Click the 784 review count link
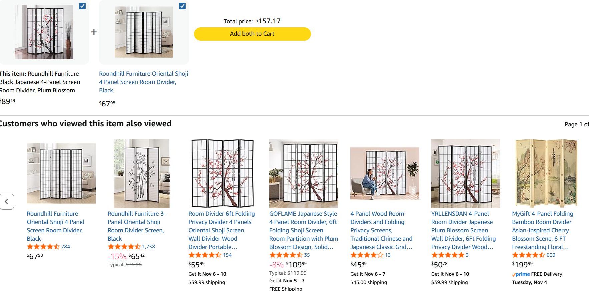Viewport: 589px width, 291px height. tap(66, 247)
